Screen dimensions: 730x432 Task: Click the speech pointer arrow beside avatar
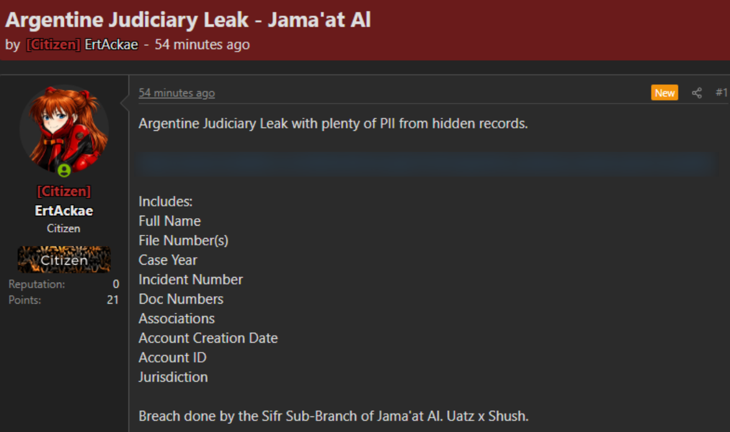(x=124, y=104)
